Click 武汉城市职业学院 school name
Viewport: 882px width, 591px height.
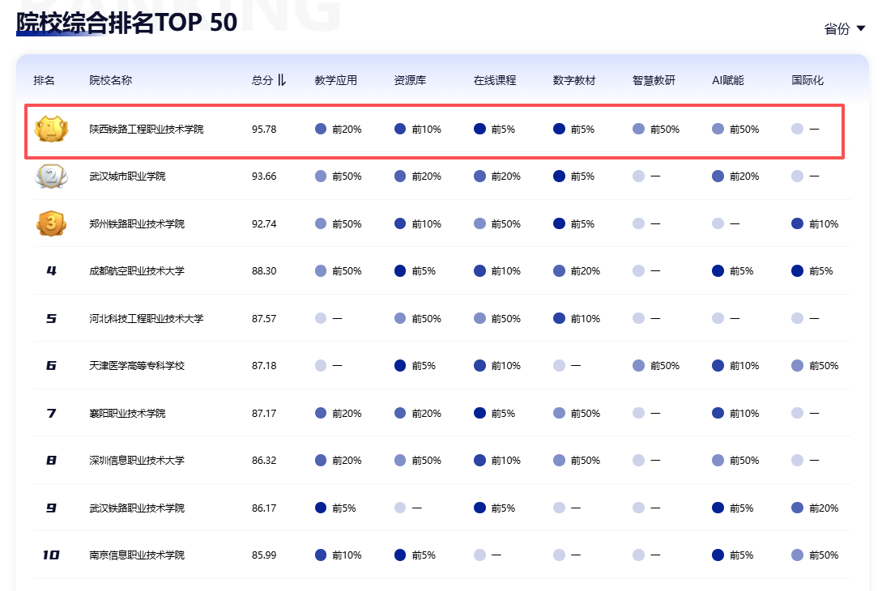(127, 176)
